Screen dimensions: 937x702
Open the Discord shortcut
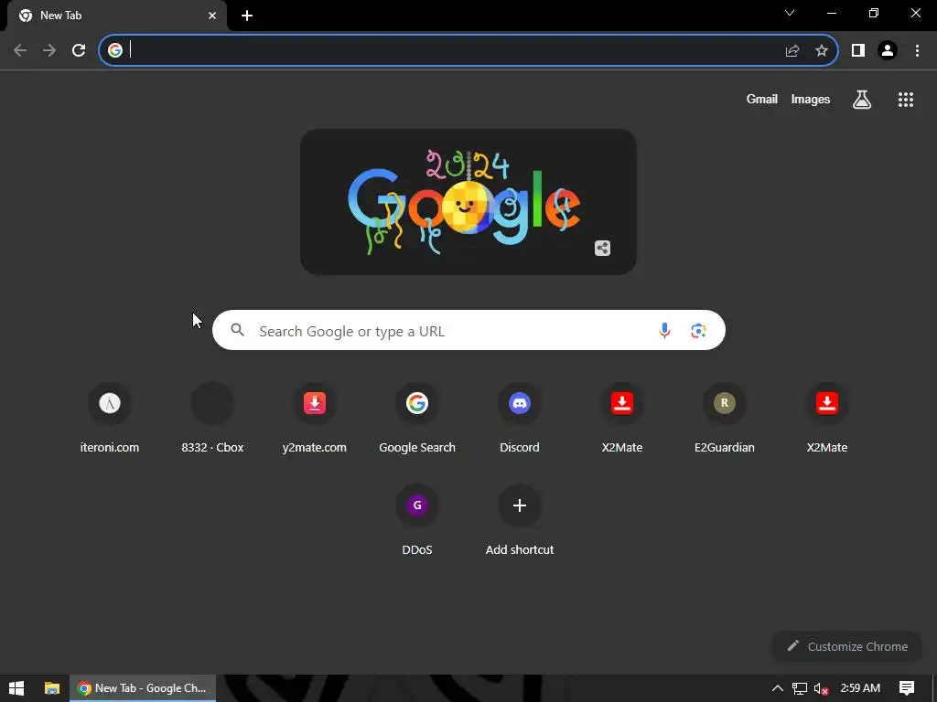[x=520, y=418]
